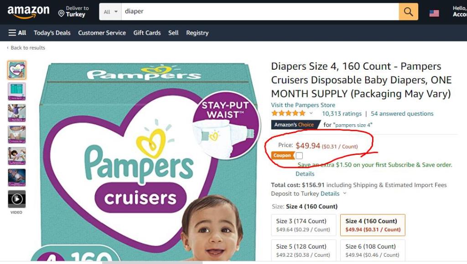Select the second product image thumbnail
Screen dimensions: 467x264
pyautogui.click(x=17, y=91)
